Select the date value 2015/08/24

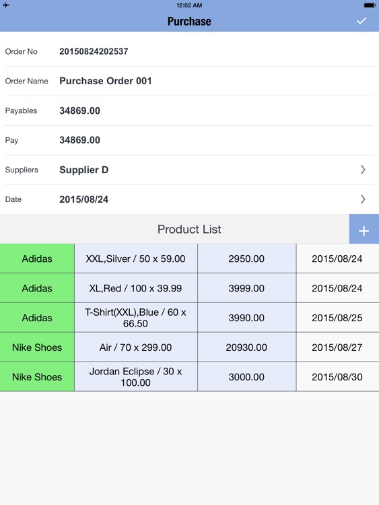click(x=83, y=199)
